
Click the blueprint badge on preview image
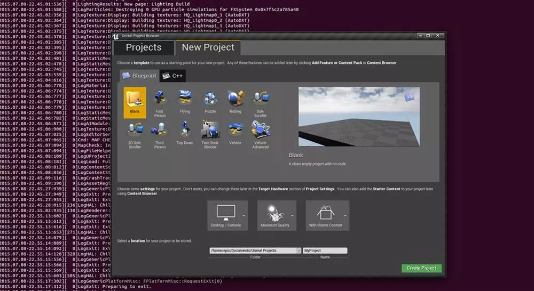pyautogui.click(x=410, y=98)
